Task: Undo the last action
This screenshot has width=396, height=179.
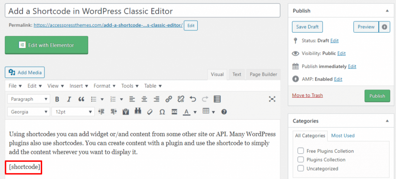Action: tap(193, 99)
